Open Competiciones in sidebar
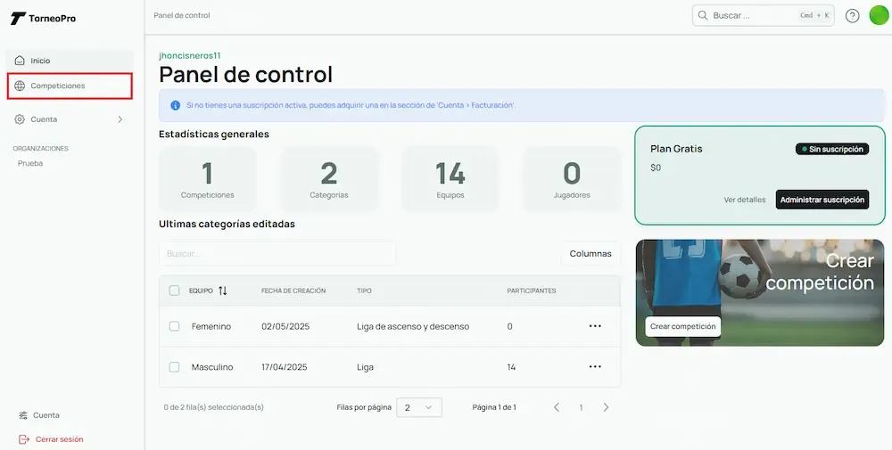Image resolution: width=892 pixels, height=450 pixels. pos(70,86)
